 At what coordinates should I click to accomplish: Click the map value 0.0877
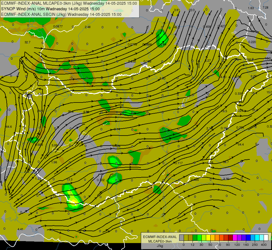58,27
